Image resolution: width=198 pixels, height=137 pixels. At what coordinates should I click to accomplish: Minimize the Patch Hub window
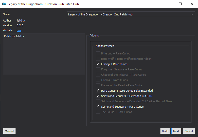[x=169, y=4]
